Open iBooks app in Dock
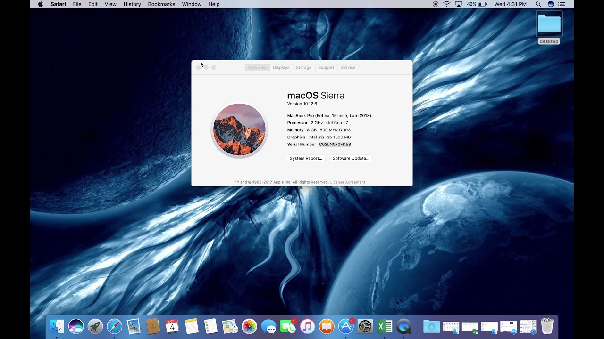This screenshot has width=604, height=339. 327,326
